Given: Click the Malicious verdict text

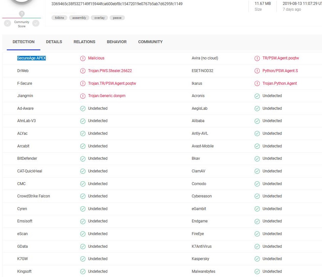Looking at the screenshot, I should pos(96,58).
